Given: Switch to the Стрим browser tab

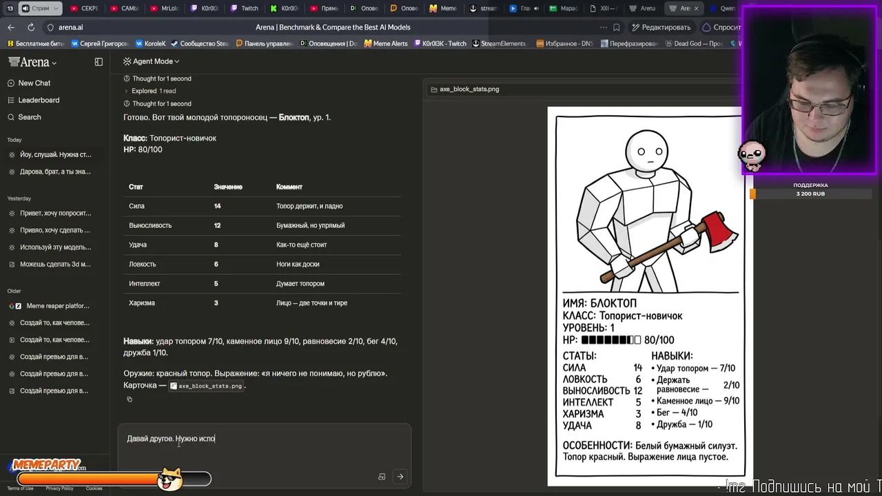Looking at the screenshot, I should click(x=39, y=8).
